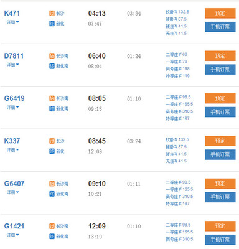Expand the 详细 details under K337
This screenshot has width=239, height=249.
coord(12,150)
